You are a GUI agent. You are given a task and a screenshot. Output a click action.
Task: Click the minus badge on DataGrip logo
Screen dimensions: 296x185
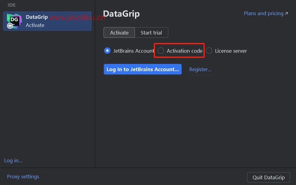click(10, 26)
